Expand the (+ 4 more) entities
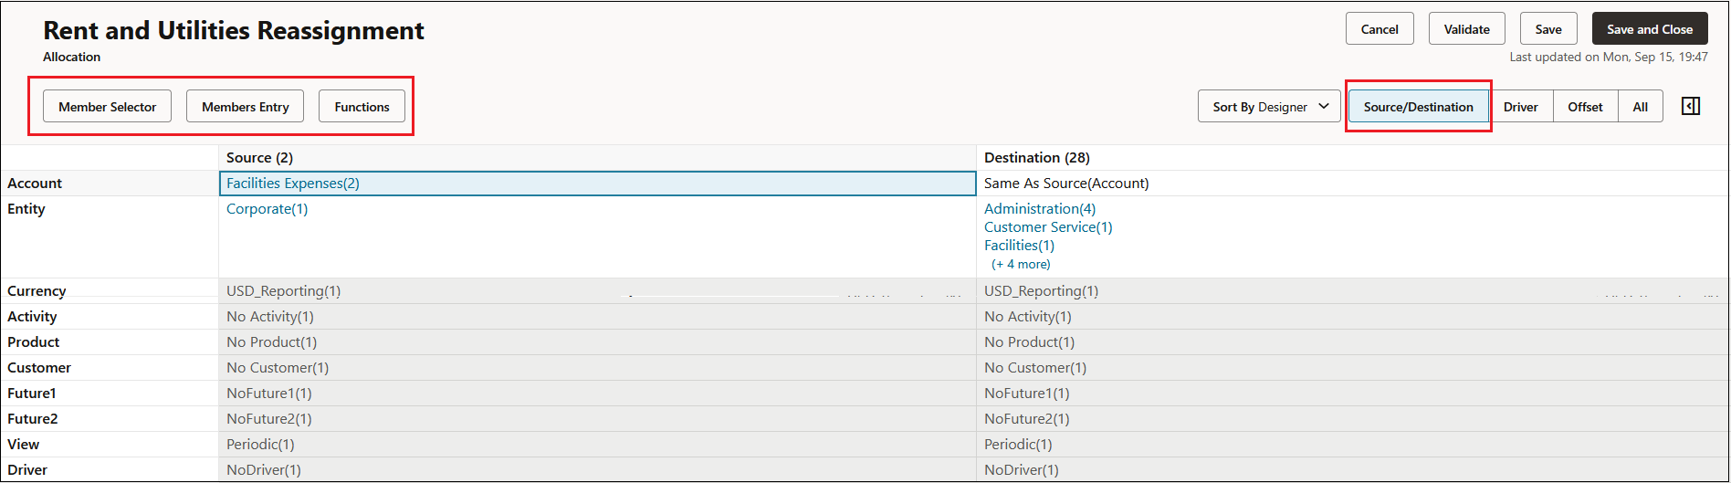 click(1021, 264)
